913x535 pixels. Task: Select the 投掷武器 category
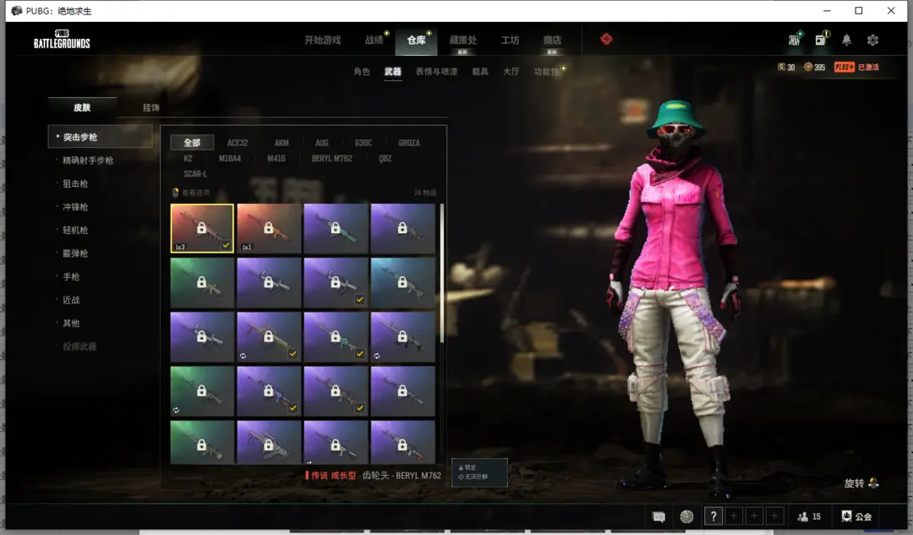pos(79,347)
